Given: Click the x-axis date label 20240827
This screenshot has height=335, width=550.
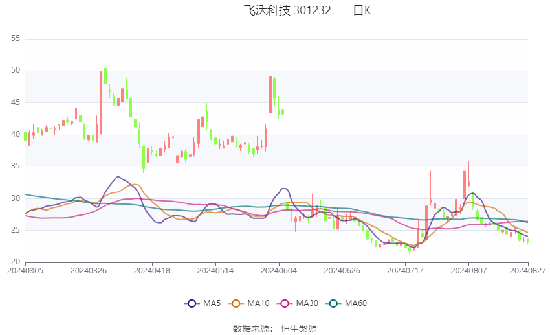Looking at the screenshot, I should coord(528,271).
